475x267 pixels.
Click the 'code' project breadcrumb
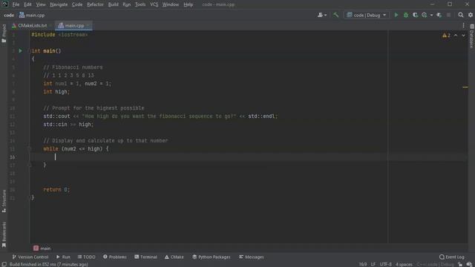pos(9,15)
